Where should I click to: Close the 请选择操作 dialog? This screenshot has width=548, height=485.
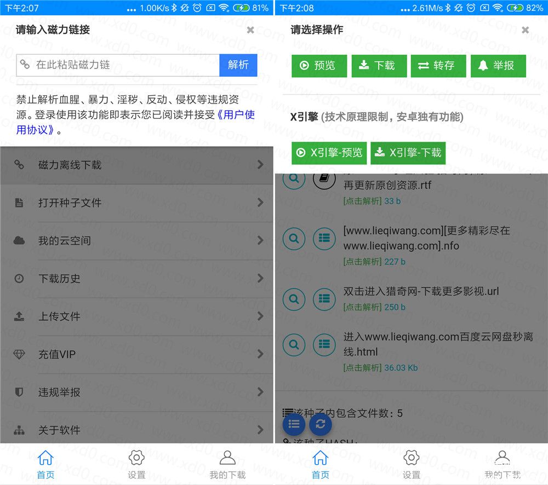click(x=525, y=30)
